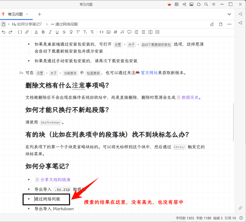Click 引用 10 in status bar

230,218
